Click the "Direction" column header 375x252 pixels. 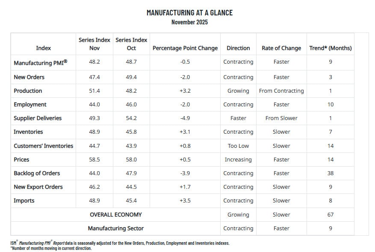(x=238, y=48)
